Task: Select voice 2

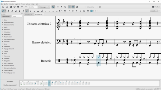Action: coord(94,11)
